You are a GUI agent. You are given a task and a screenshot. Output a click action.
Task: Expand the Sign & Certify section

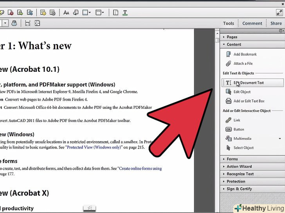[x=239, y=189]
